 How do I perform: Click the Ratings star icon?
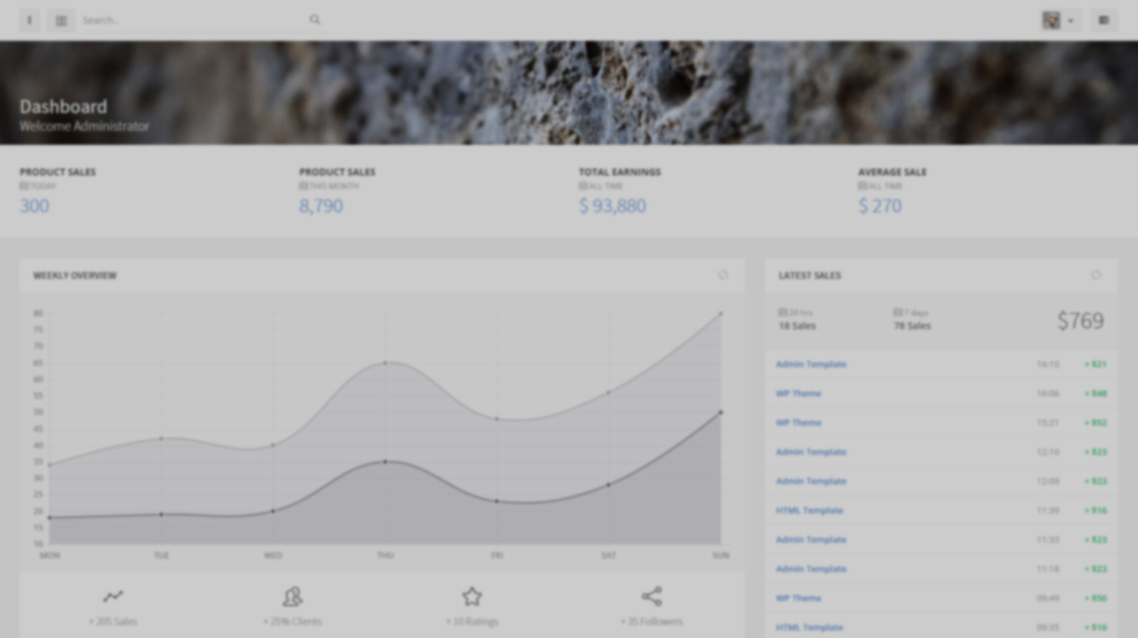tap(472, 597)
